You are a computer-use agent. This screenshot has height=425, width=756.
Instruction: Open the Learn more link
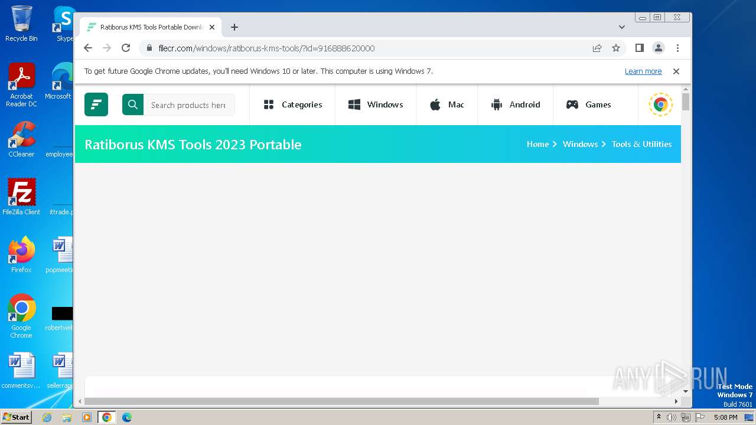tap(643, 71)
